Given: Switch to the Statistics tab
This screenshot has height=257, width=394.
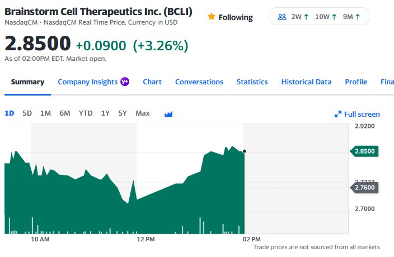Looking at the screenshot, I should click(x=252, y=82).
